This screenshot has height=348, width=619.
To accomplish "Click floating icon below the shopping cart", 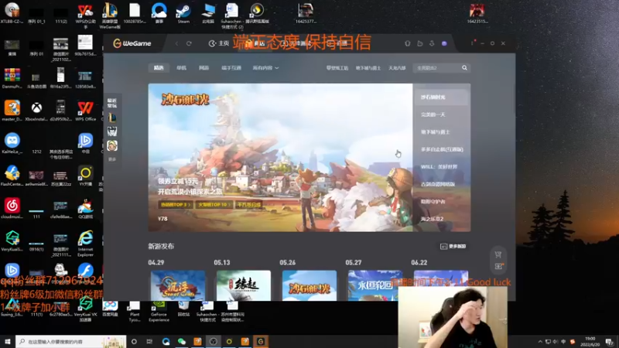I will click(x=498, y=266).
